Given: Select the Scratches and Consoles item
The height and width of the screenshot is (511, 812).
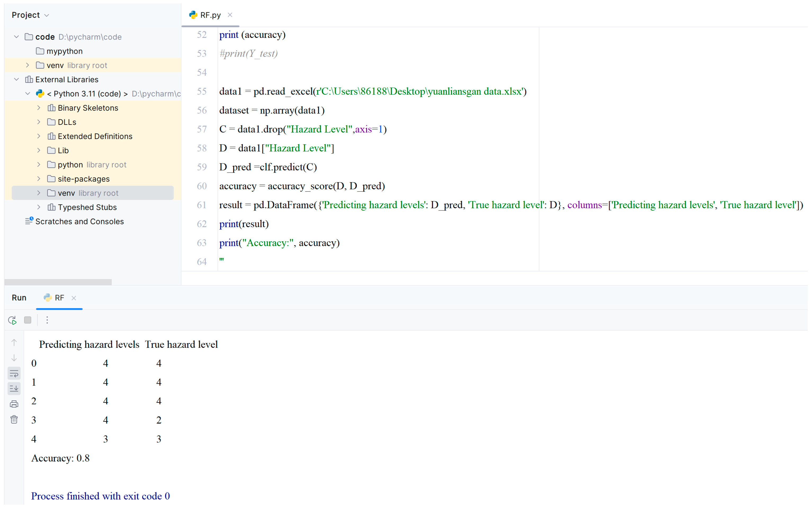Looking at the screenshot, I should 79,221.
